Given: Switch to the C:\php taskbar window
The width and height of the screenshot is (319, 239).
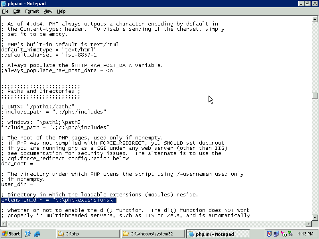Looking at the screenshot, I should tap(88, 234).
